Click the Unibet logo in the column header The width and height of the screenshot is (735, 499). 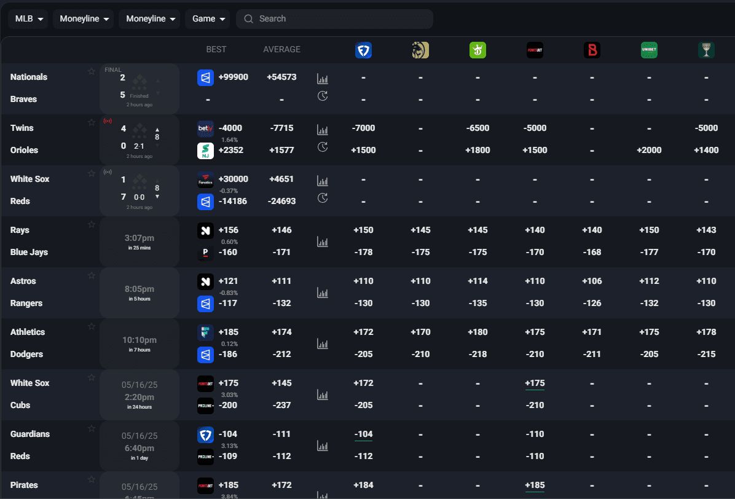click(x=649, y=51)
